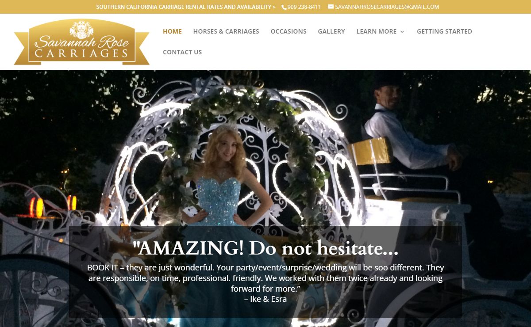
Task: Go to Horses & Carriages page
Action: coord(226,31)
